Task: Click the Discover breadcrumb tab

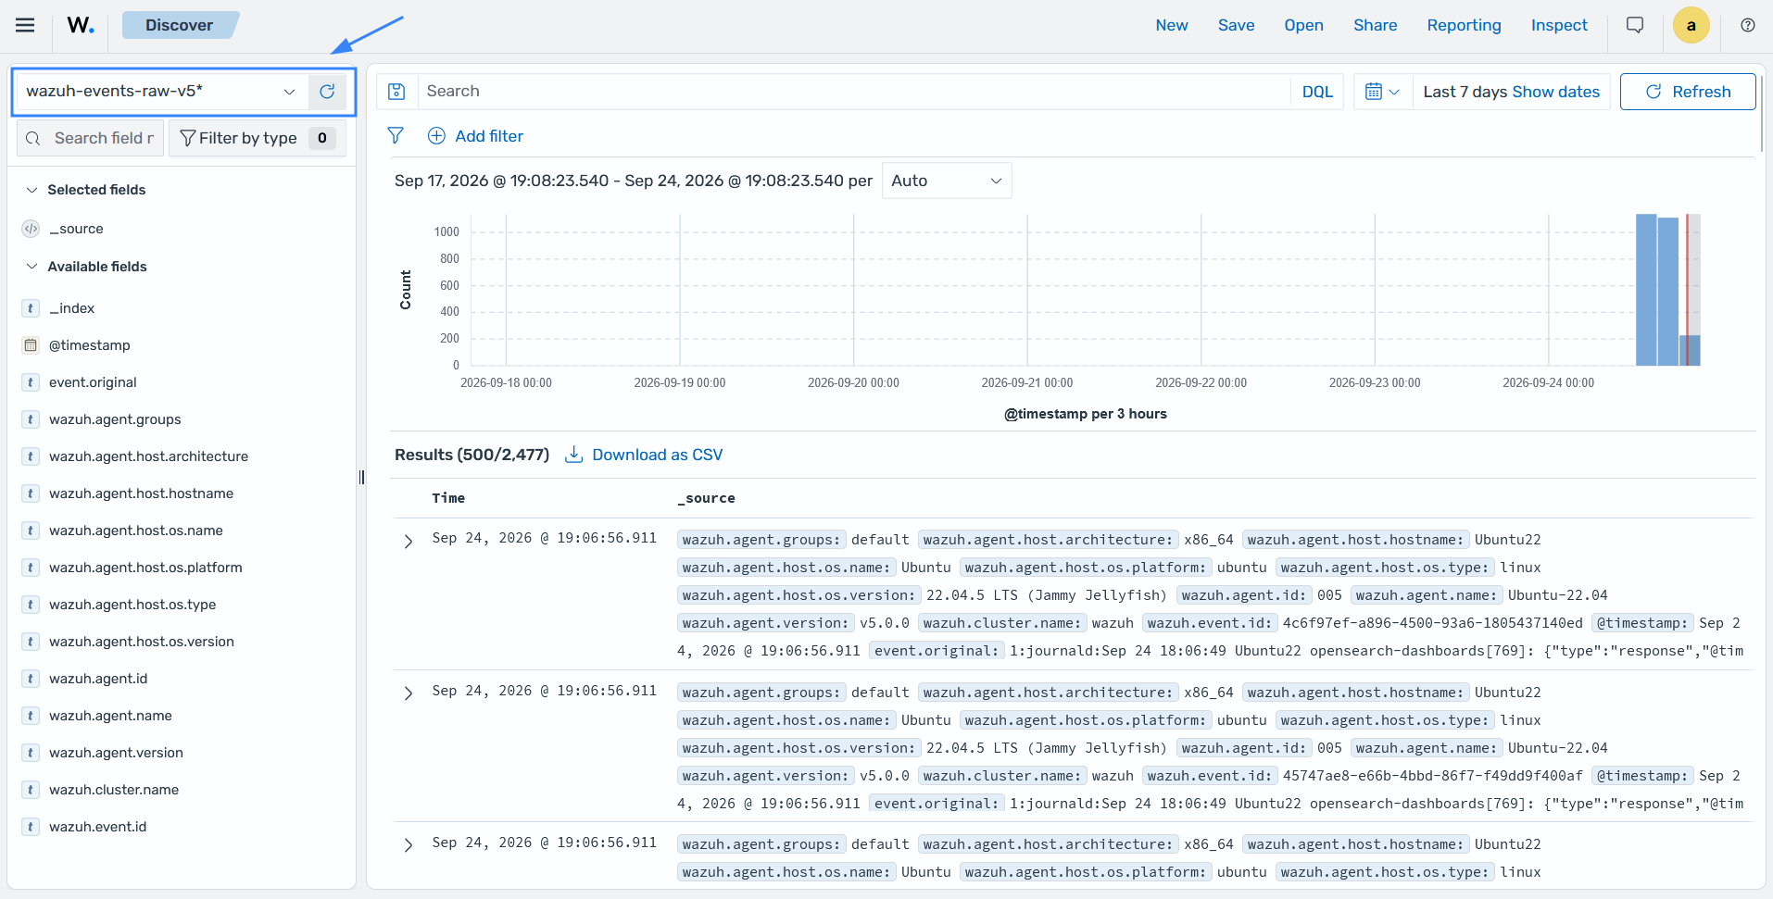Action: [180, 25]
